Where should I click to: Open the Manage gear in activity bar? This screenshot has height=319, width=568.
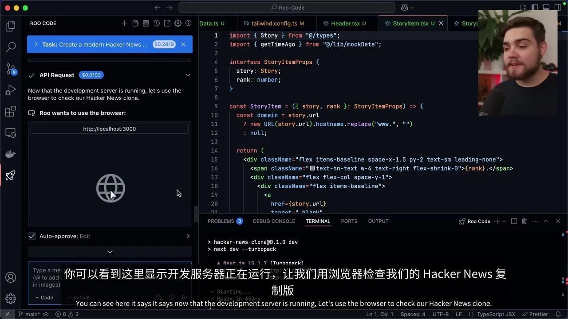[11, 299]
